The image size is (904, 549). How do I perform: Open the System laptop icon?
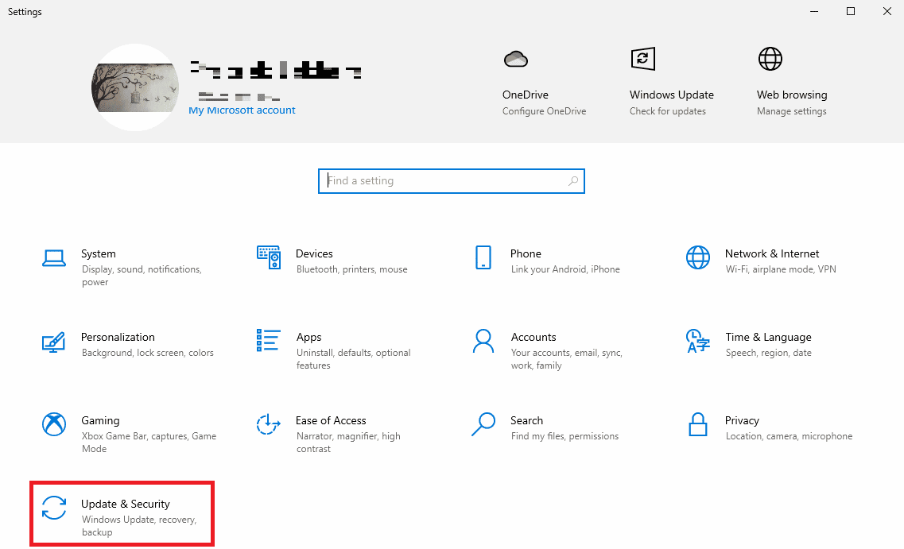coord(53,258)
